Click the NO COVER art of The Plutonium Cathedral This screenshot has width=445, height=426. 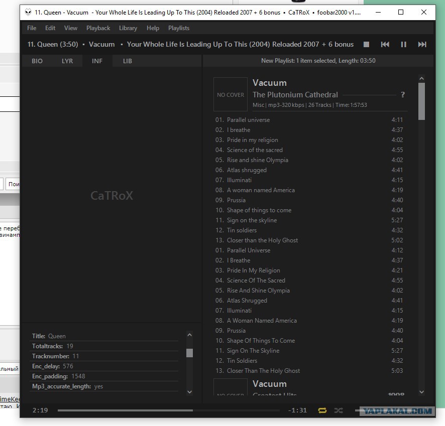coord(231,94)
